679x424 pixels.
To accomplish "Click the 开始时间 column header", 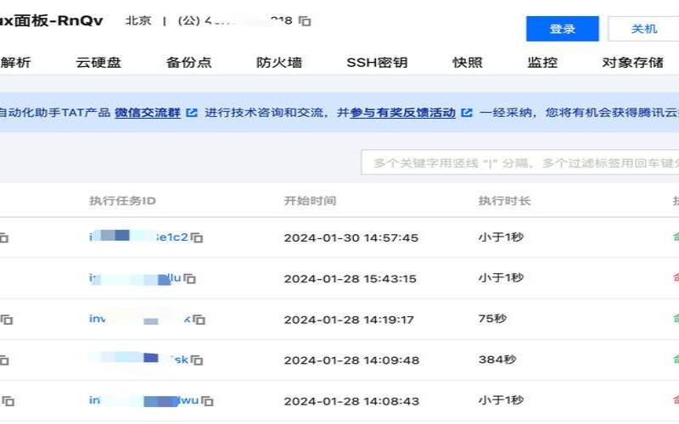I will pyautogui.click(x=310, y=201).
